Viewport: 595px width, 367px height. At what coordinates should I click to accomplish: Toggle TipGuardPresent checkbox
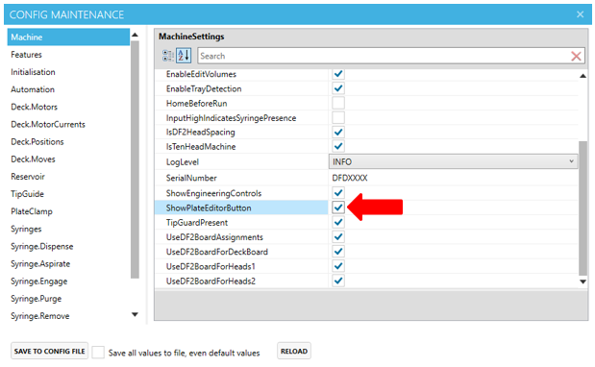[x=338, y=222]
